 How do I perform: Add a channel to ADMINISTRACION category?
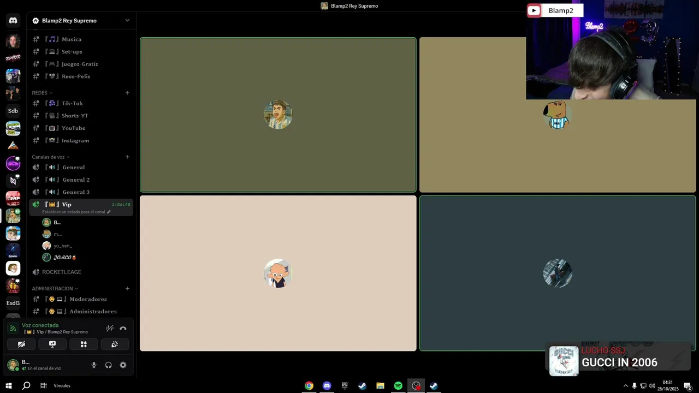[x=127, y=289]
